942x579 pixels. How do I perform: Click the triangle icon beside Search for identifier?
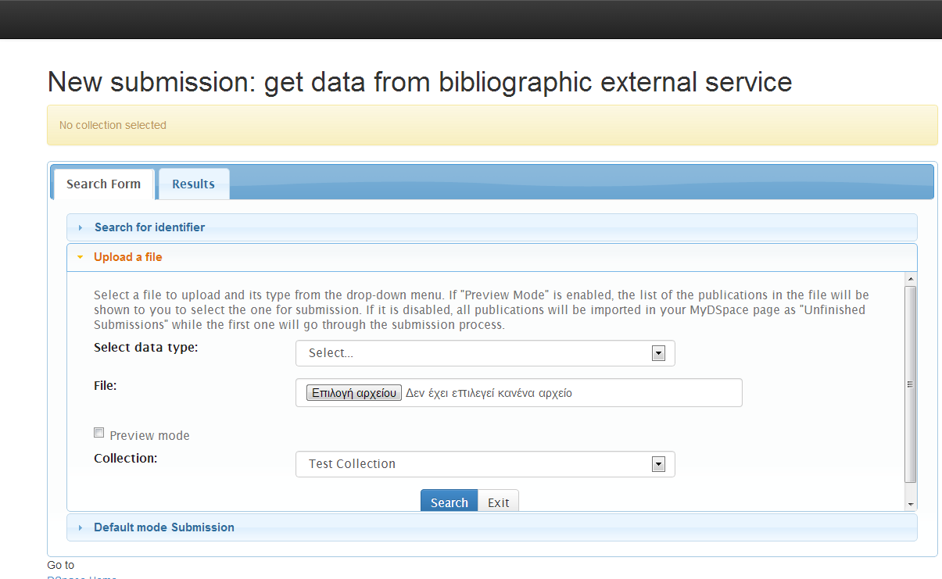tap(81, 227)
